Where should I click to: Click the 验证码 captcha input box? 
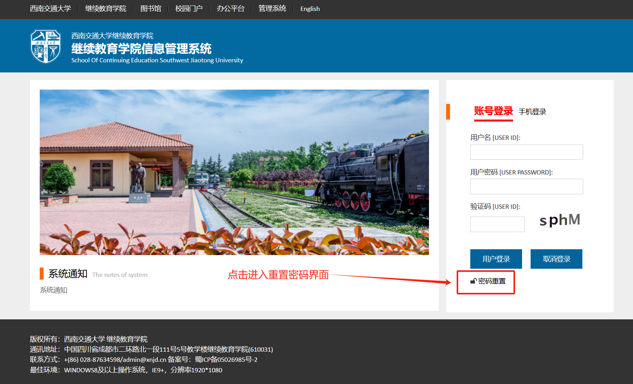pyautogui.click(x=497, y=224)
